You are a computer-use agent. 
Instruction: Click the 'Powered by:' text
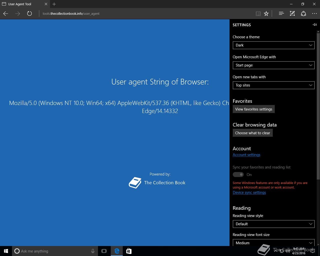(160, 174)
